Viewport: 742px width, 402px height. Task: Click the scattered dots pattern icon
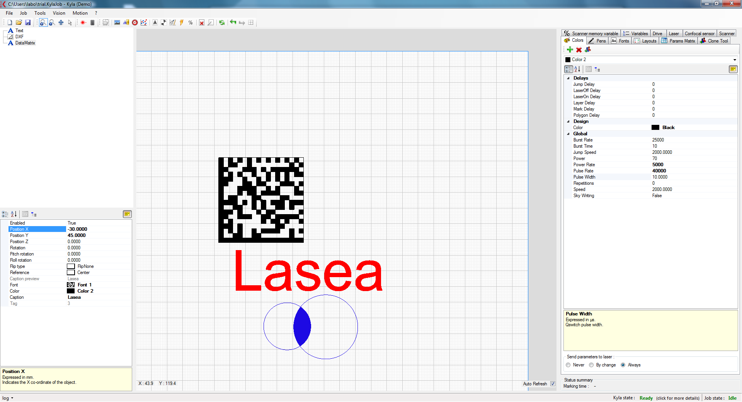coord(144,22)
